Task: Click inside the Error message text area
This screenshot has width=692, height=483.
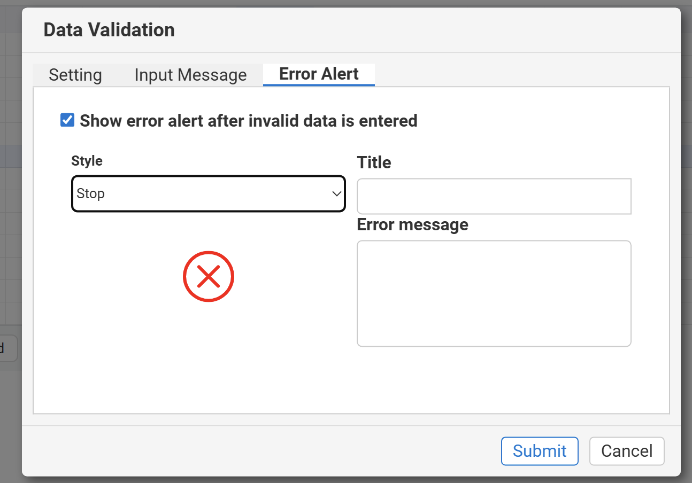Action: 494,293
